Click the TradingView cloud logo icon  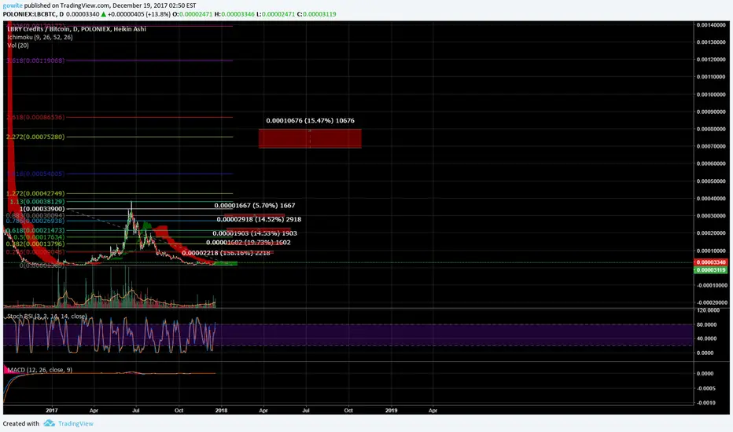coord(49,423)
